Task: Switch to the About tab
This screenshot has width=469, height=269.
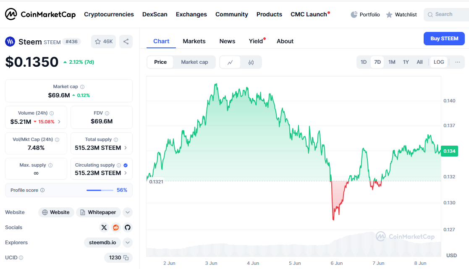Action: pyautogui.click(x=285, y=41)
